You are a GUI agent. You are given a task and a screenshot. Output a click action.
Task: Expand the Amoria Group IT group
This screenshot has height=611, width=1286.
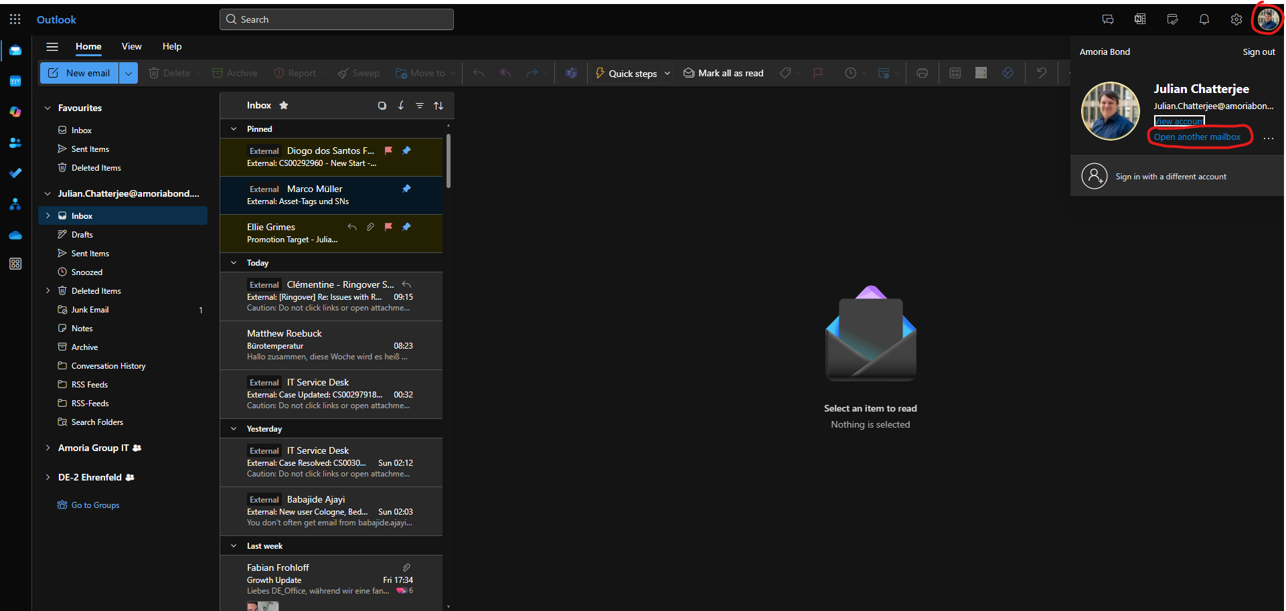pos(48,448)
